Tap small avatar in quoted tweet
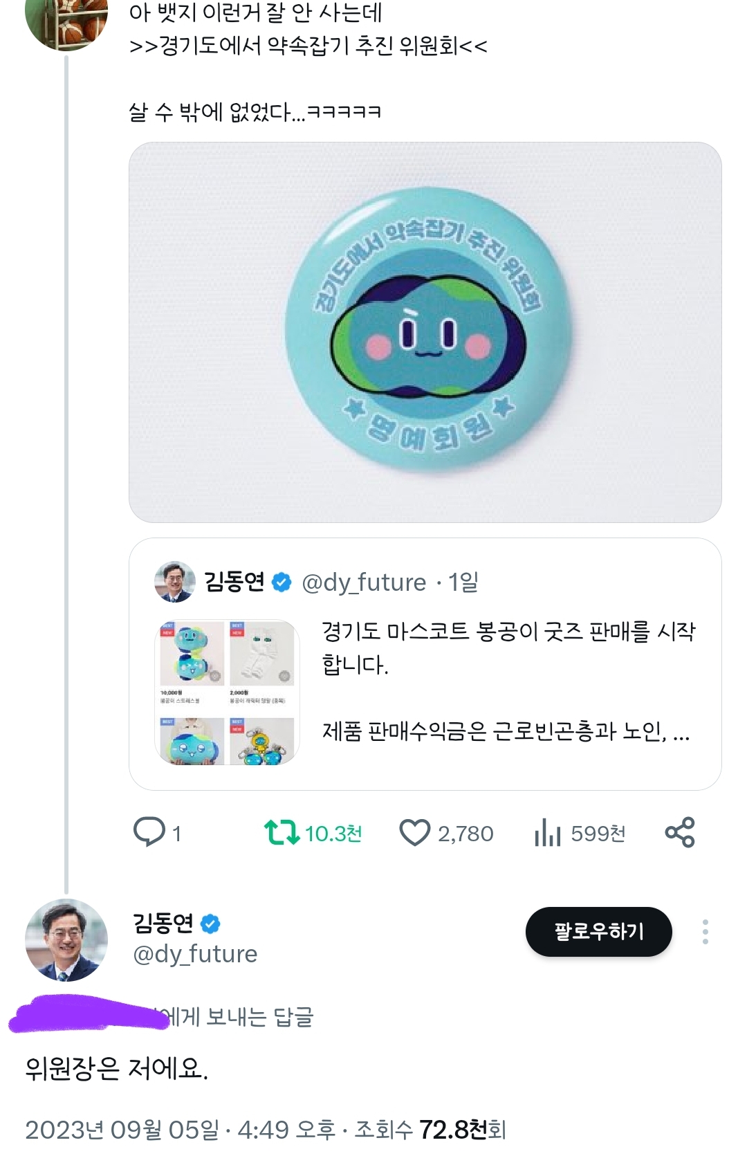Screen dimensions: 747x1156 coord(174,582)
